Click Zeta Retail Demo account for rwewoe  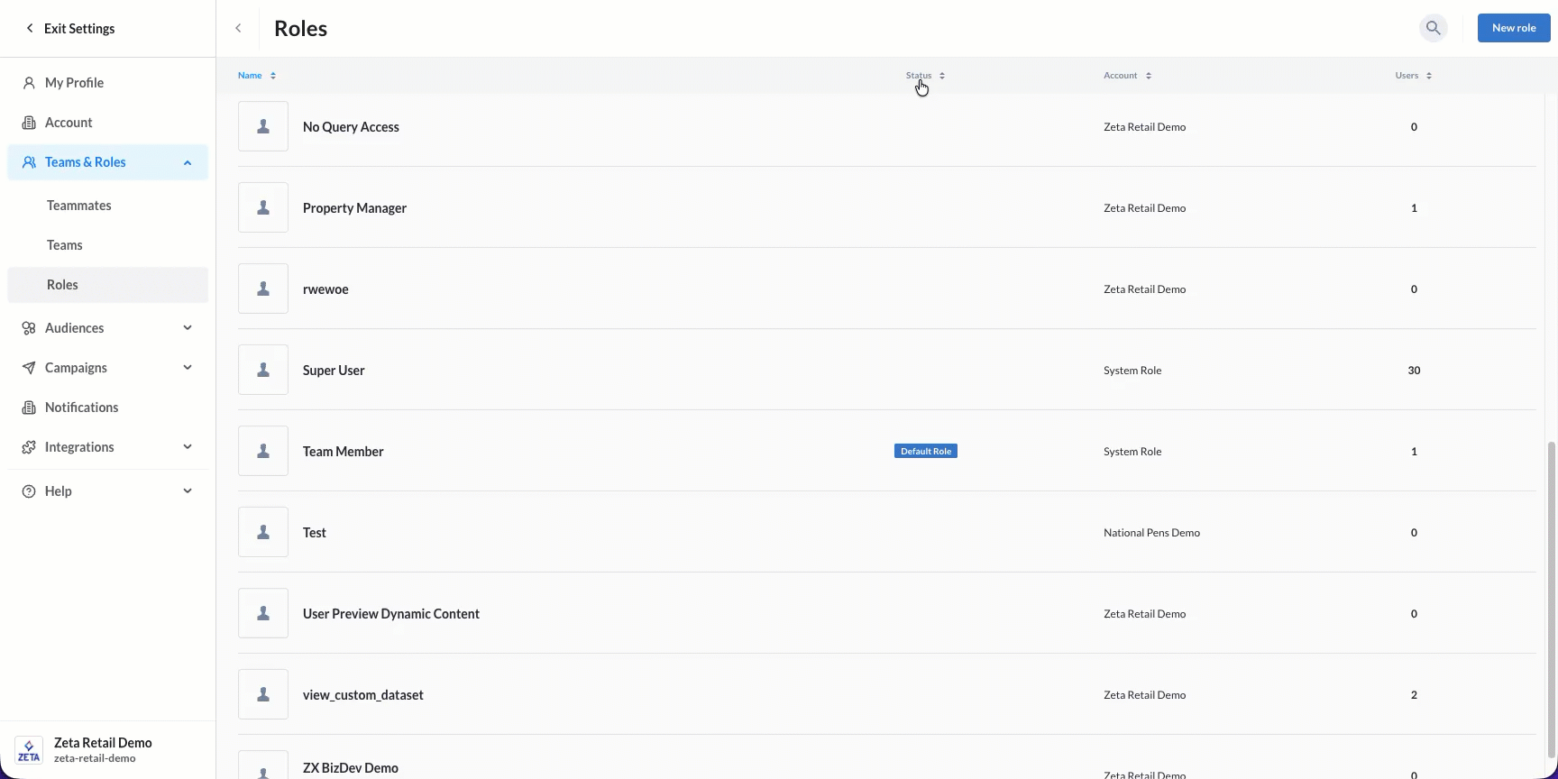click(x=1144, y=289)
